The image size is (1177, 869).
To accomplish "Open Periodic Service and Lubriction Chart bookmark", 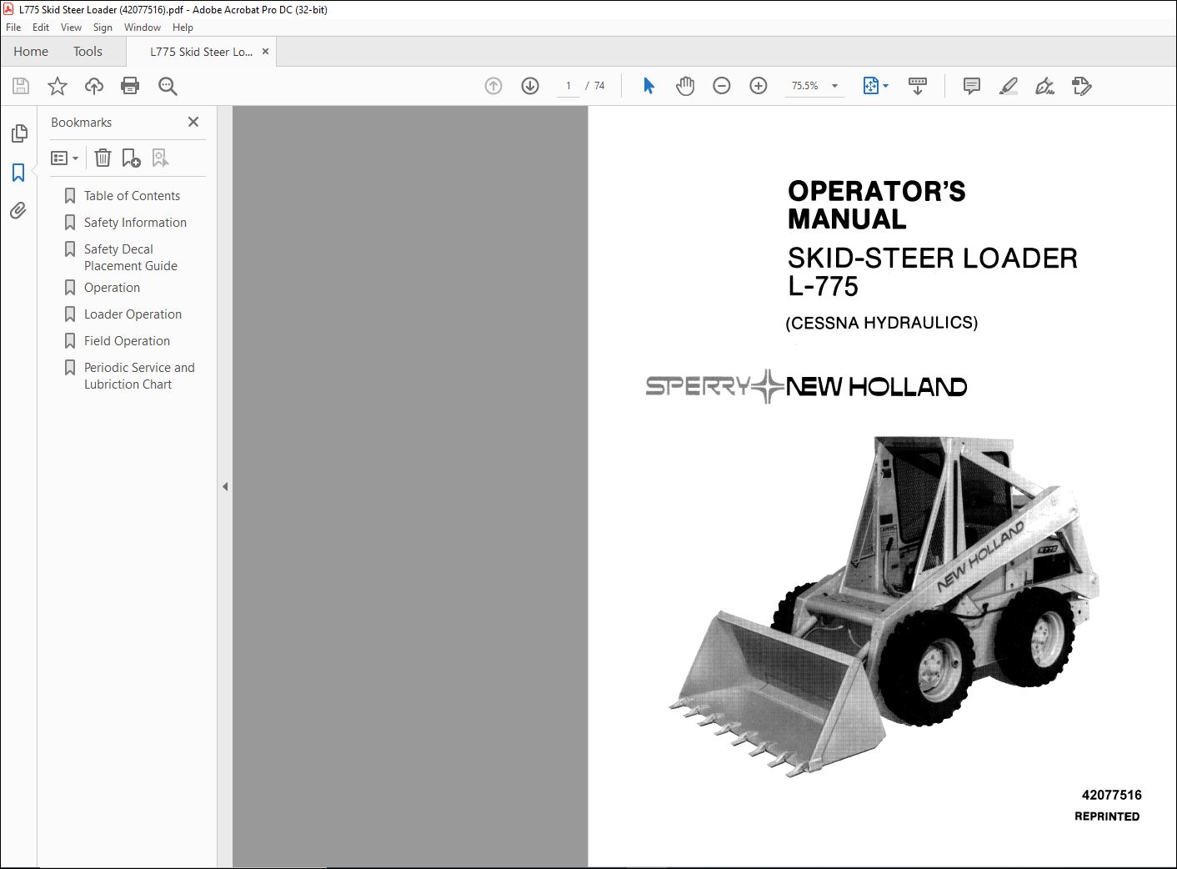I will (139, 376).
